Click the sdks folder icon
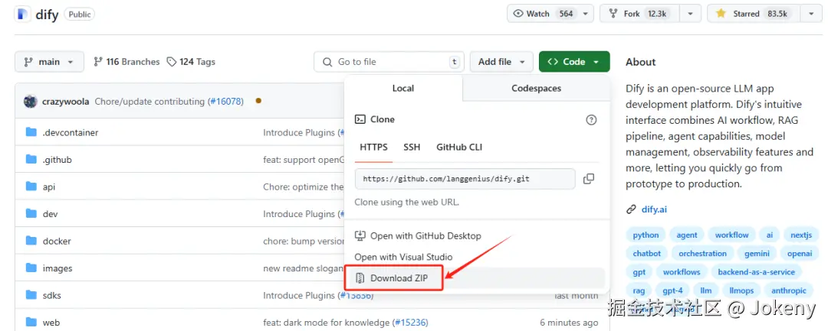The width and height of the screenshot is (828, 331). click(31, 295)
